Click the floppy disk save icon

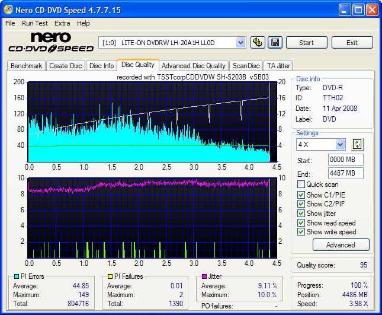274,42
